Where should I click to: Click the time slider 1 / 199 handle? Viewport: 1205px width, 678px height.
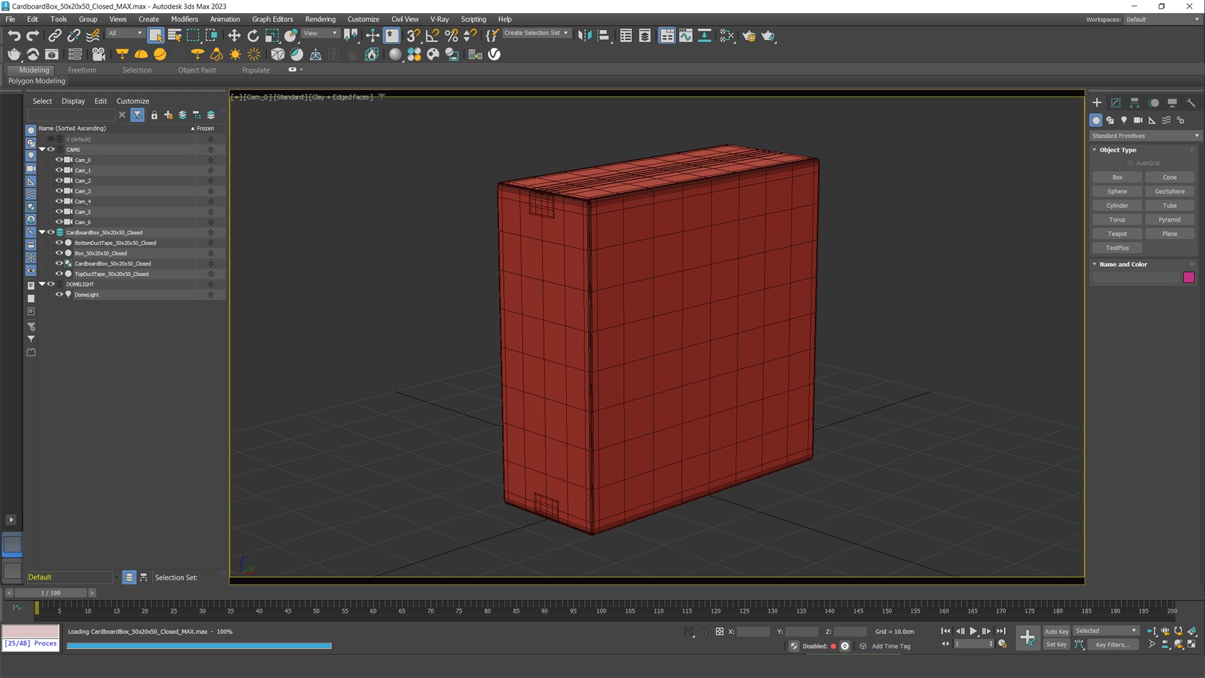point(51,593)
